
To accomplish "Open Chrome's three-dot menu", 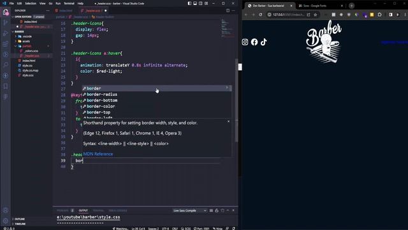I will click(x=405, y=15).
